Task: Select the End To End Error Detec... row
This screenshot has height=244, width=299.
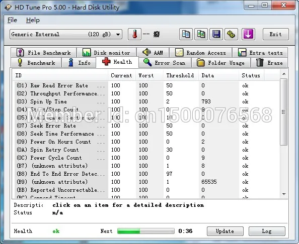Action: (x=146, y=174)
